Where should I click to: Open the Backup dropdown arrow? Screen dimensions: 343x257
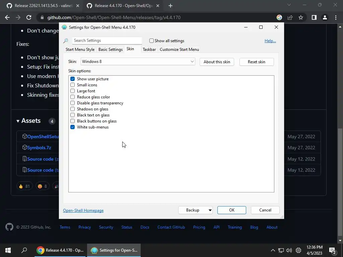tap(210, 210)
